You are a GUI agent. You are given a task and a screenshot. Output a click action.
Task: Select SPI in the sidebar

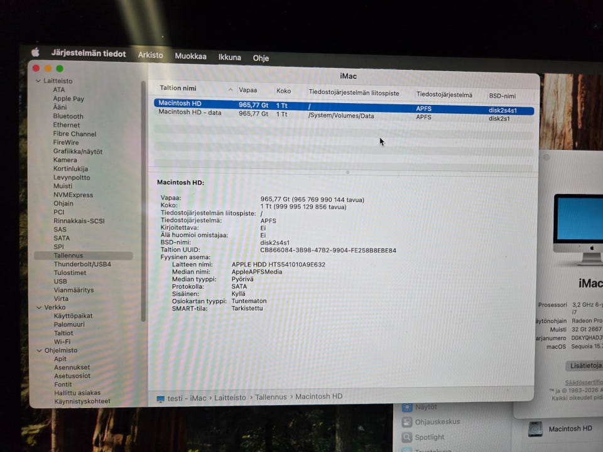(59, 247)
